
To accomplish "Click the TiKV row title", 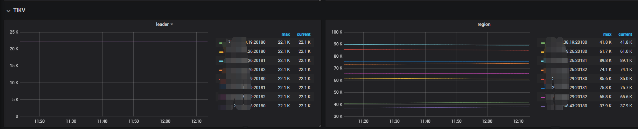I will 19,10.
